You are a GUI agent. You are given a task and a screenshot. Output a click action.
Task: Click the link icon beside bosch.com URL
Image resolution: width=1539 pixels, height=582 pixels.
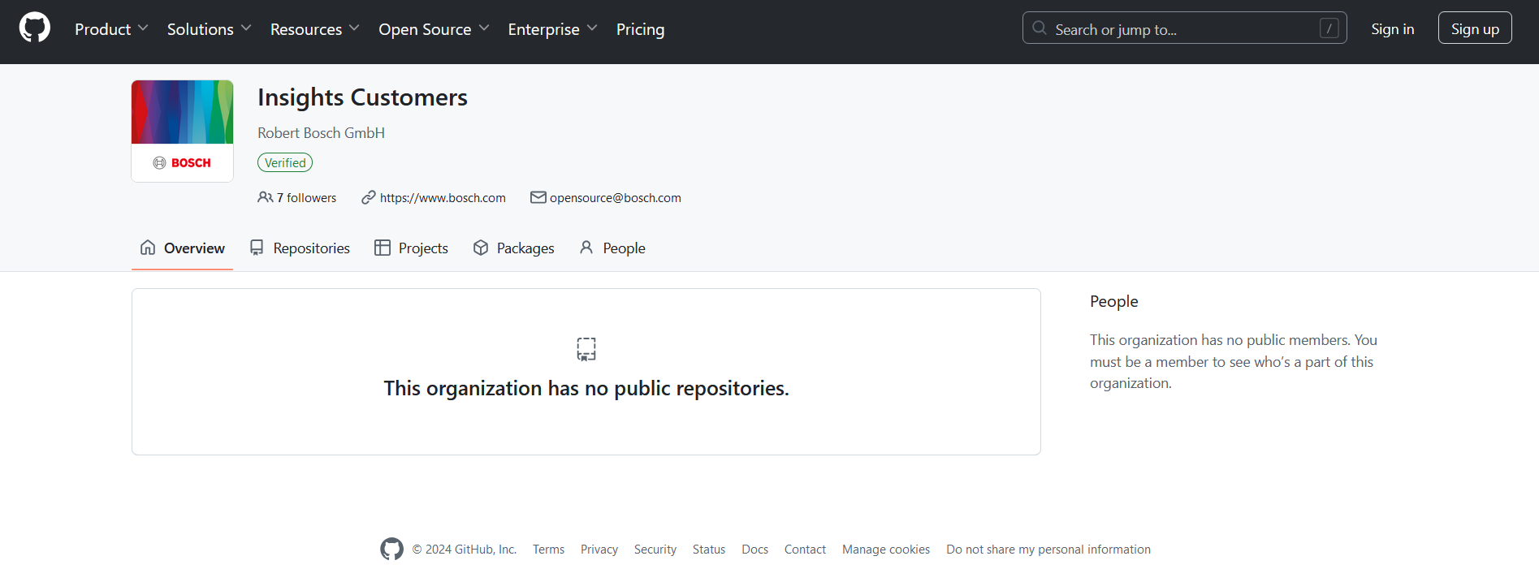click(369, 197)
